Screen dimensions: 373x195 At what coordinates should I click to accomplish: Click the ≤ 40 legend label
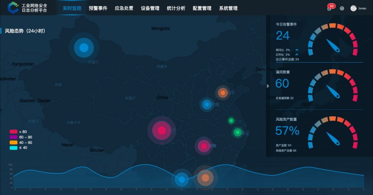pyautogui.click(x=23, y=148)
